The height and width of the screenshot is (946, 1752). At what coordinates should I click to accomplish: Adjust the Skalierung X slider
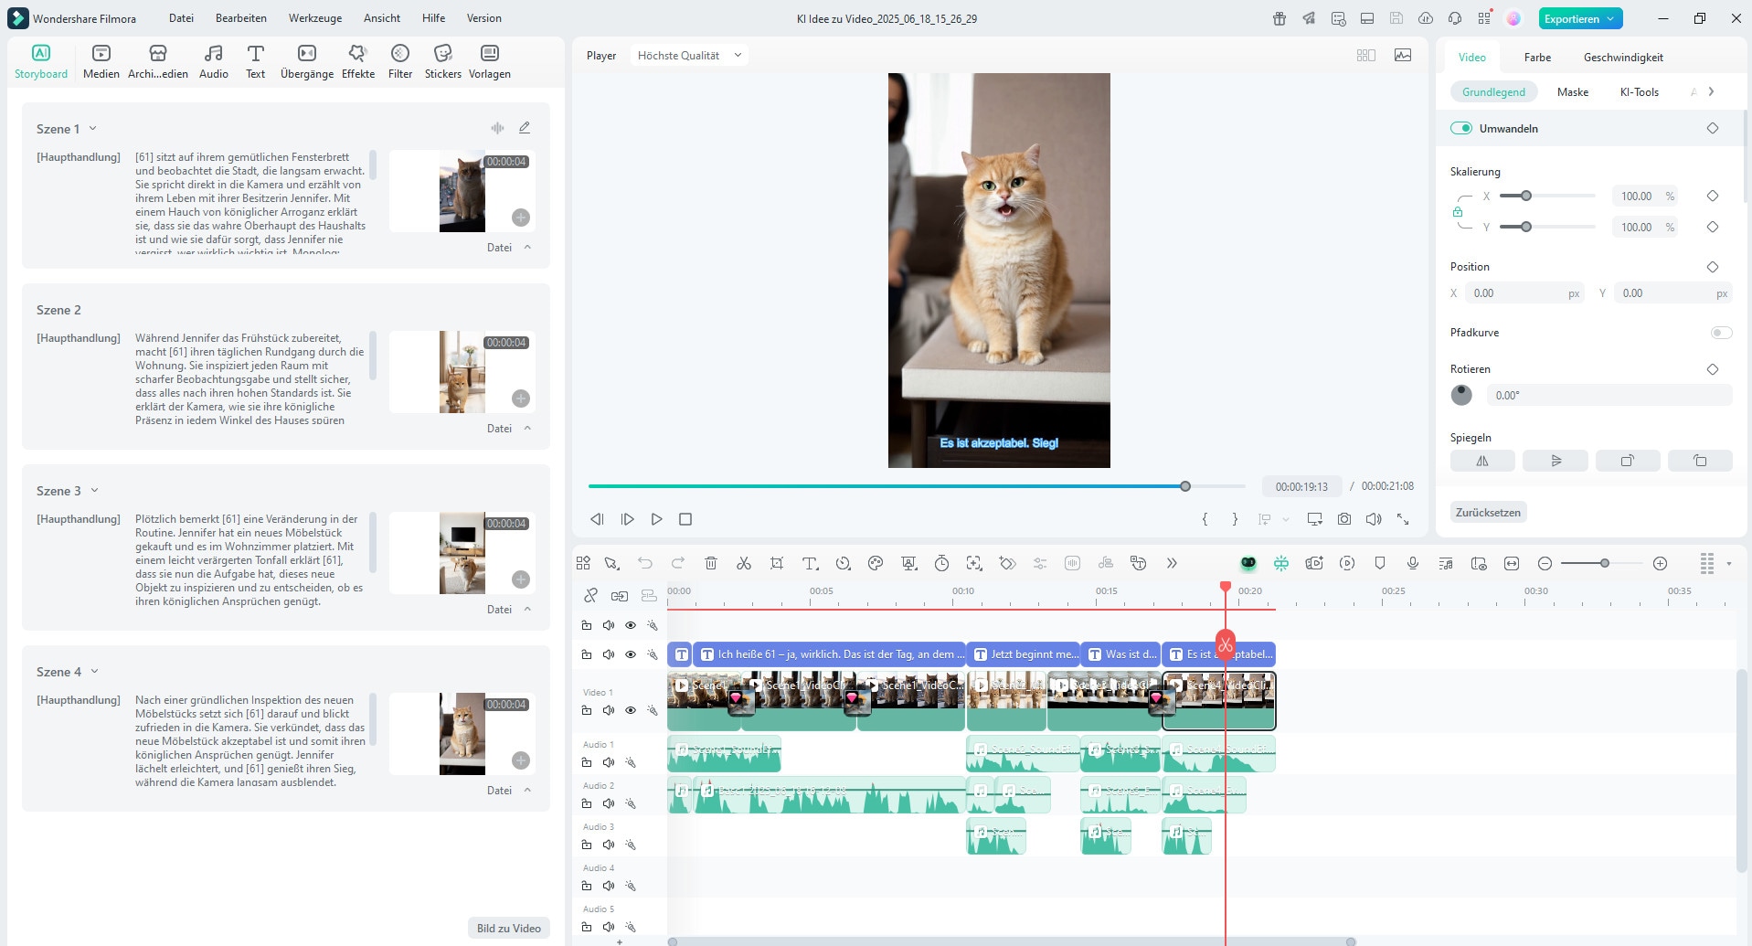pos(1526,196)
